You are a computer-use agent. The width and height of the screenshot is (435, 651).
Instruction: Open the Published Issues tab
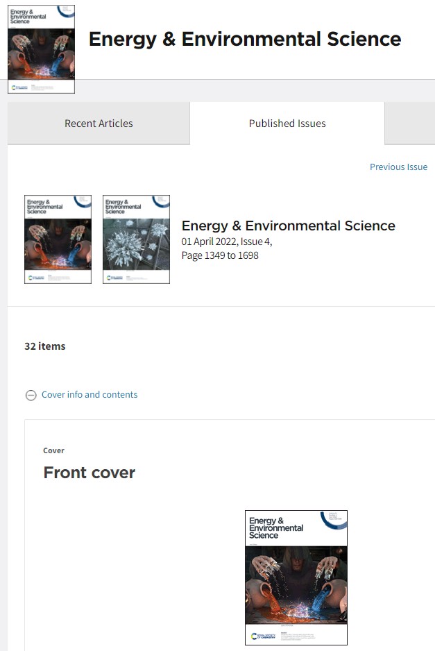pos(287,123)
